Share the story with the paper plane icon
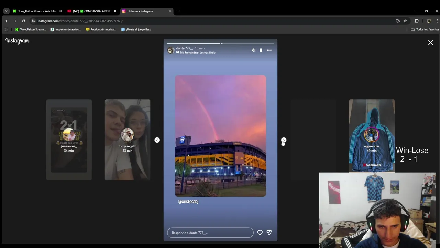The height and width of the screenshot is (248, 440). click(x=269, y=233)
